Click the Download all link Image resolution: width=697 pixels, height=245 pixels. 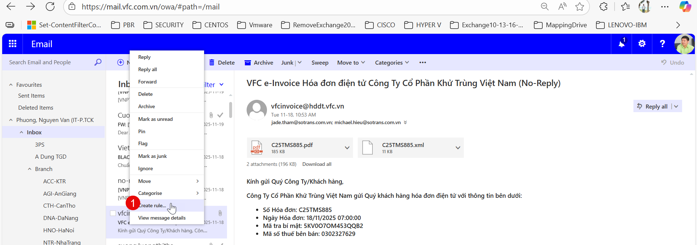[317, 164]
